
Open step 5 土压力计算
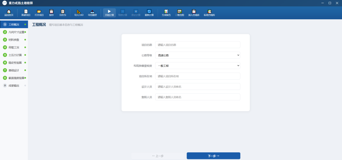(14, 55)
